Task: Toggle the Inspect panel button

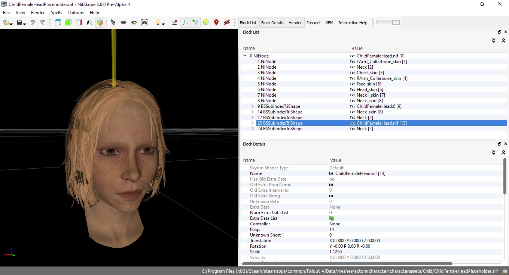Action: tap(314, 23)
